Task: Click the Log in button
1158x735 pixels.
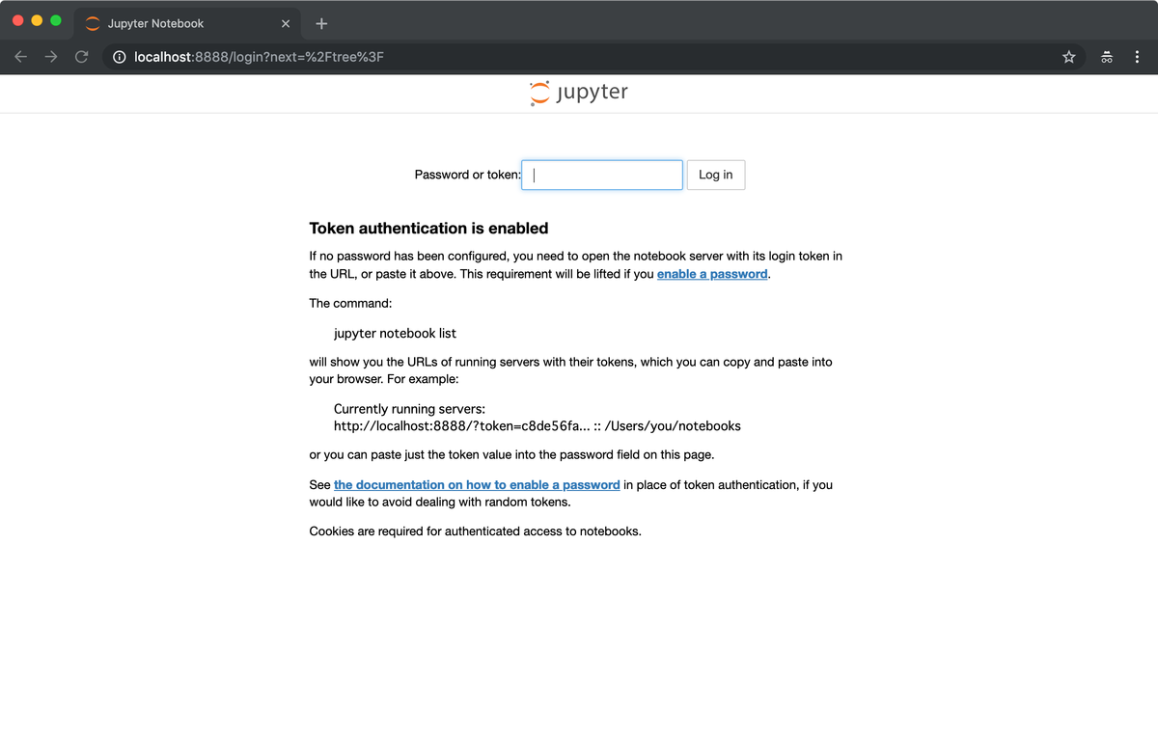Action: click(x=715, y=175)
